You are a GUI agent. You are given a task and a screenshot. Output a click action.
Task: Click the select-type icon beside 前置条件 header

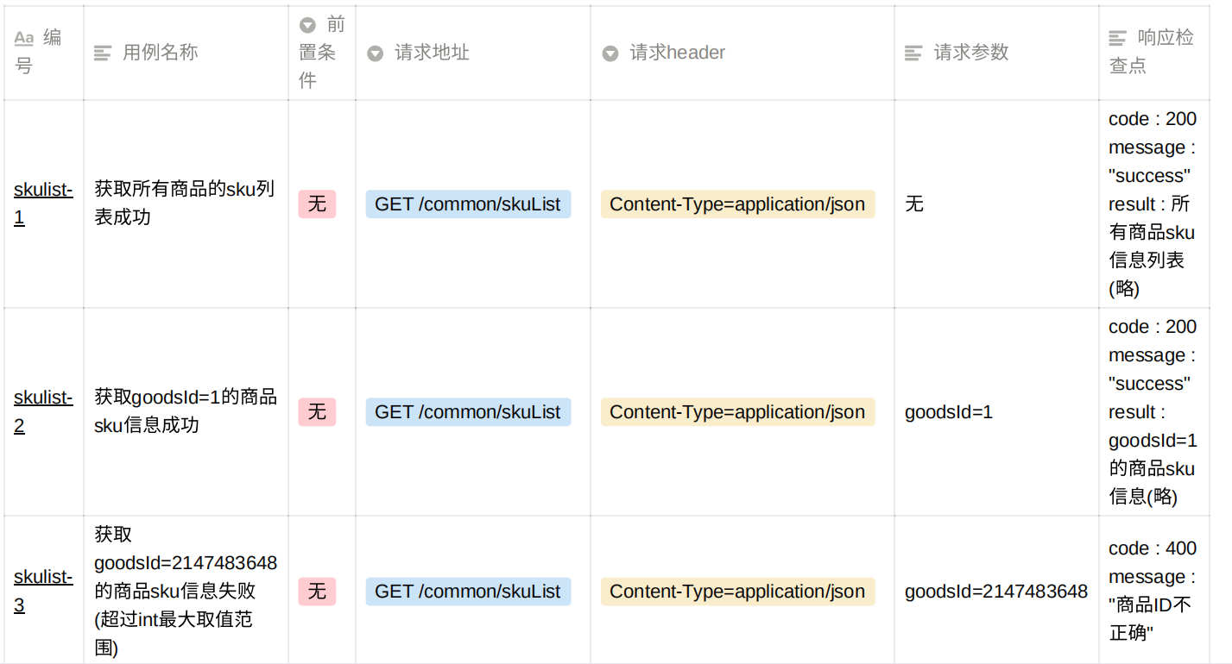pyautogui.click(x=307, y=25)
